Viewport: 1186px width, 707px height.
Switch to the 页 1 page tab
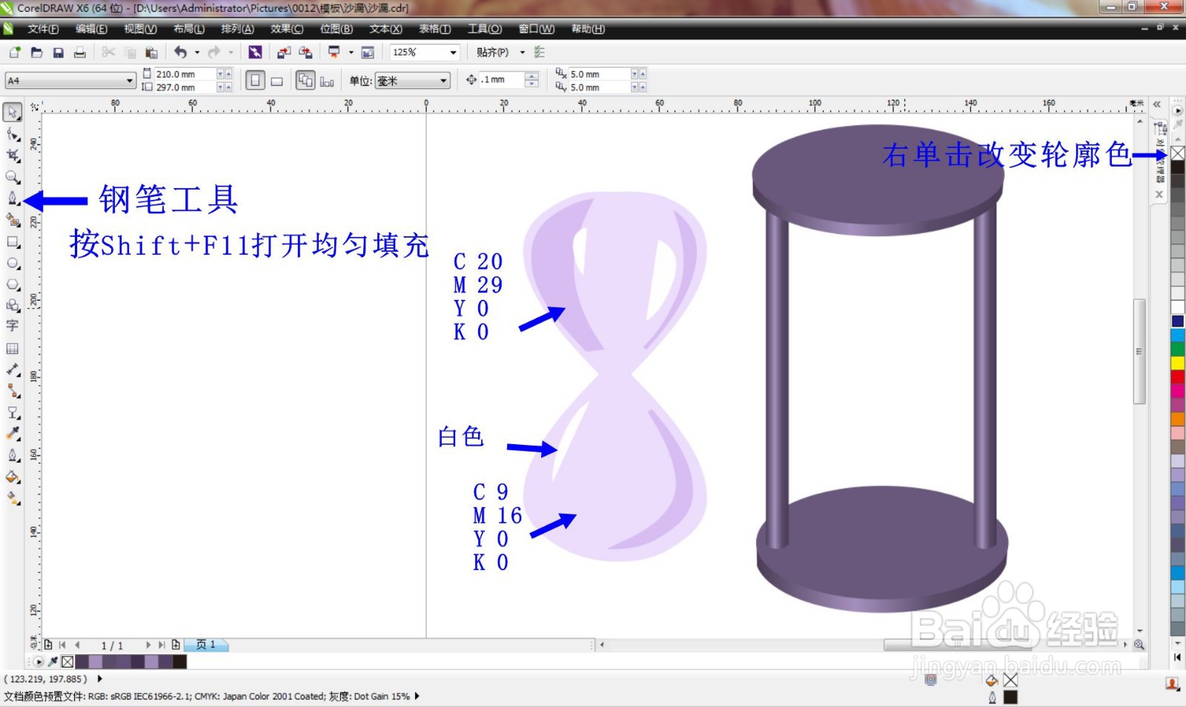point(208,645)
